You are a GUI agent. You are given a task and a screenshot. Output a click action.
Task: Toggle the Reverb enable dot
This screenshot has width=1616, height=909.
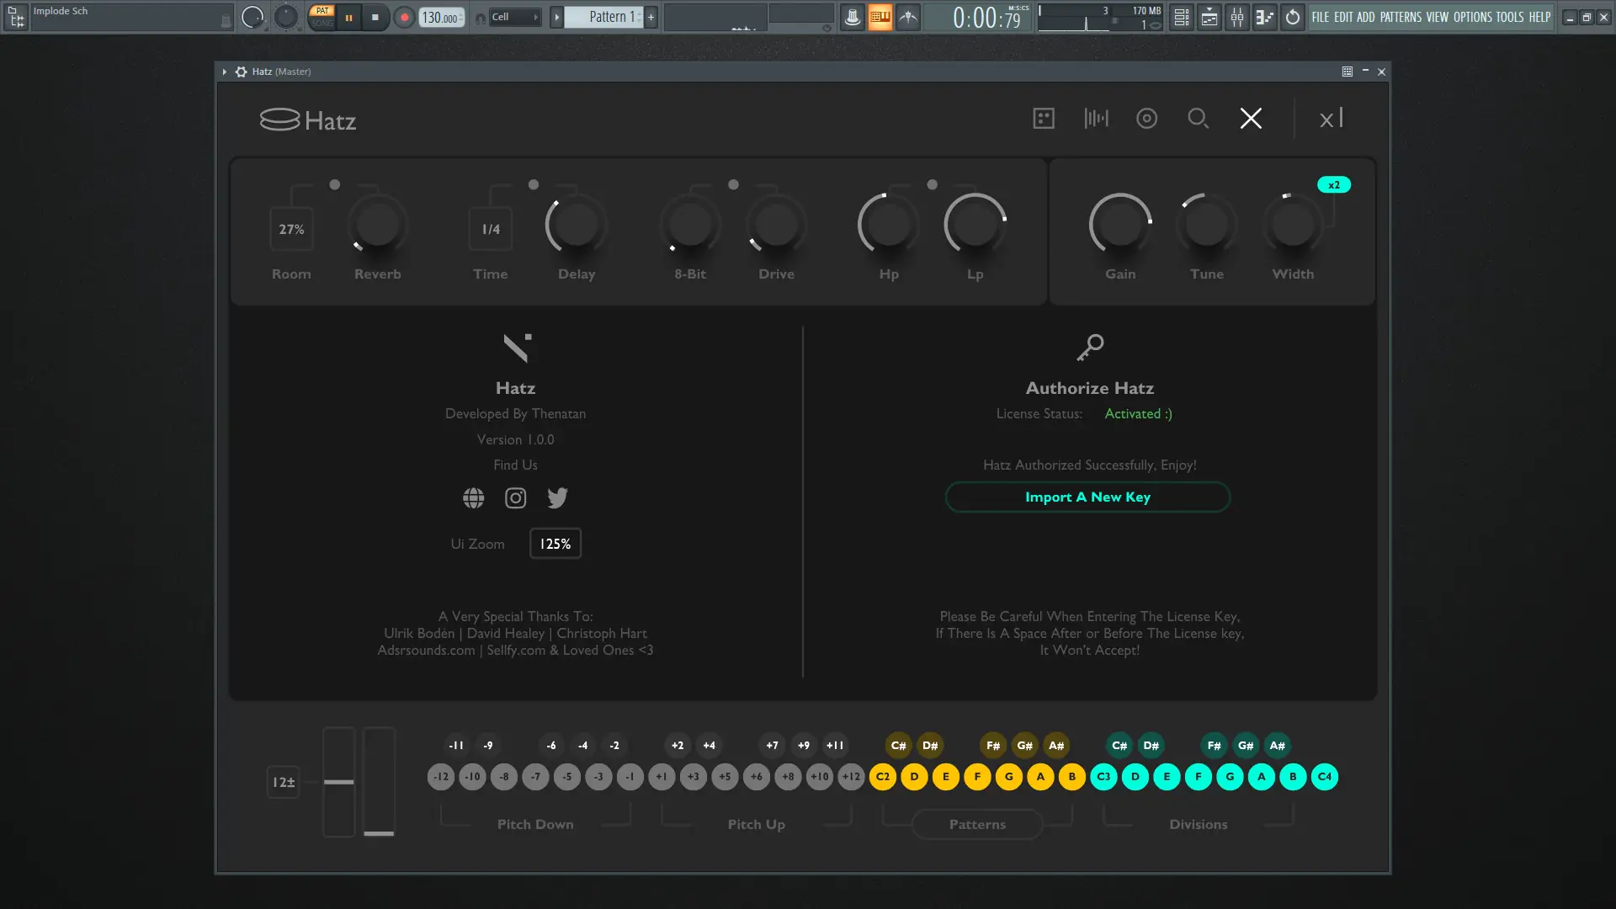[x=335, y=184]
